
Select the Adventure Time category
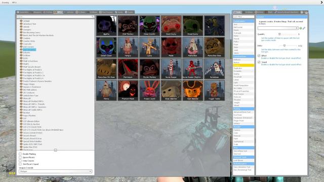tap(29, 24)
